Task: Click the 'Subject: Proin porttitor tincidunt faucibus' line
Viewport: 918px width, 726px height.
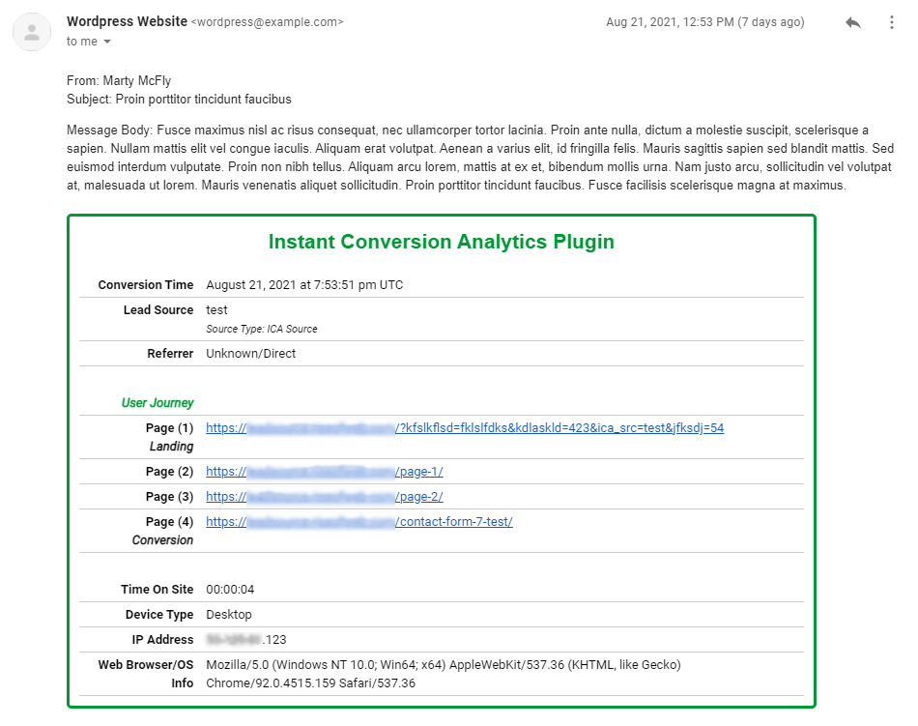Action: click(179, 99)
